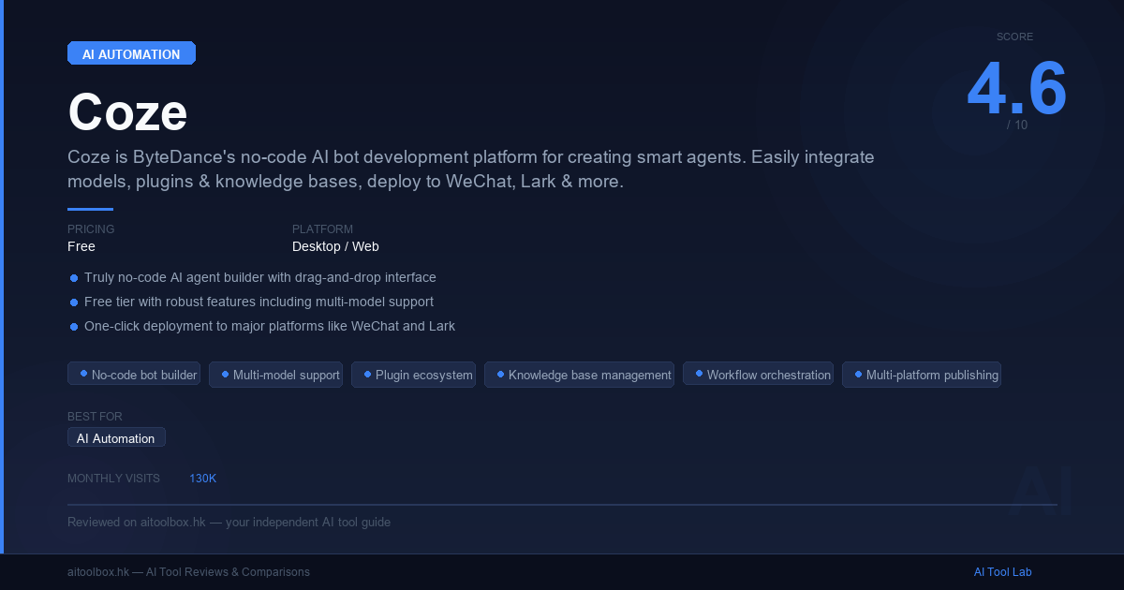Click 'One-click deployment to major platforms' bullet

tap(262, 327)
